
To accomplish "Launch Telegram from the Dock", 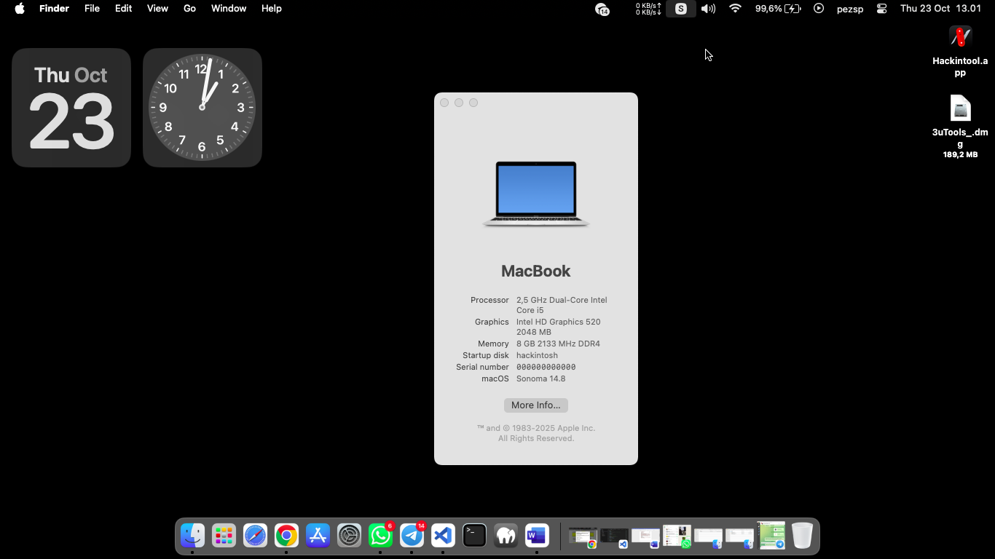I will coord(412,536).
